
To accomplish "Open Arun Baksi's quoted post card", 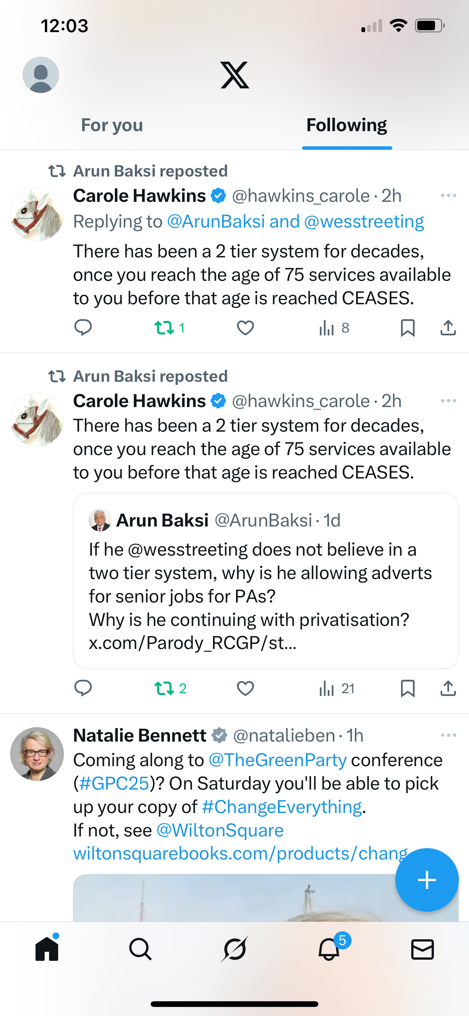I will 265,581.
